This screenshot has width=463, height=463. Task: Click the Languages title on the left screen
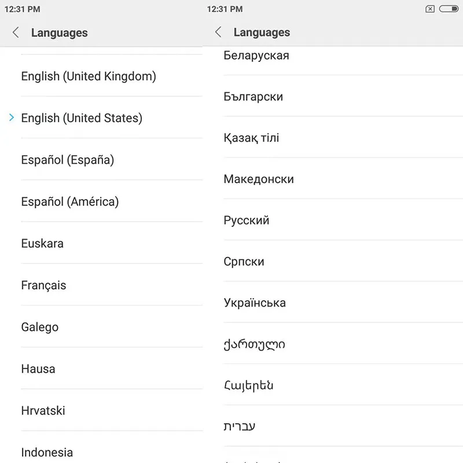click(x=58, y=33)
